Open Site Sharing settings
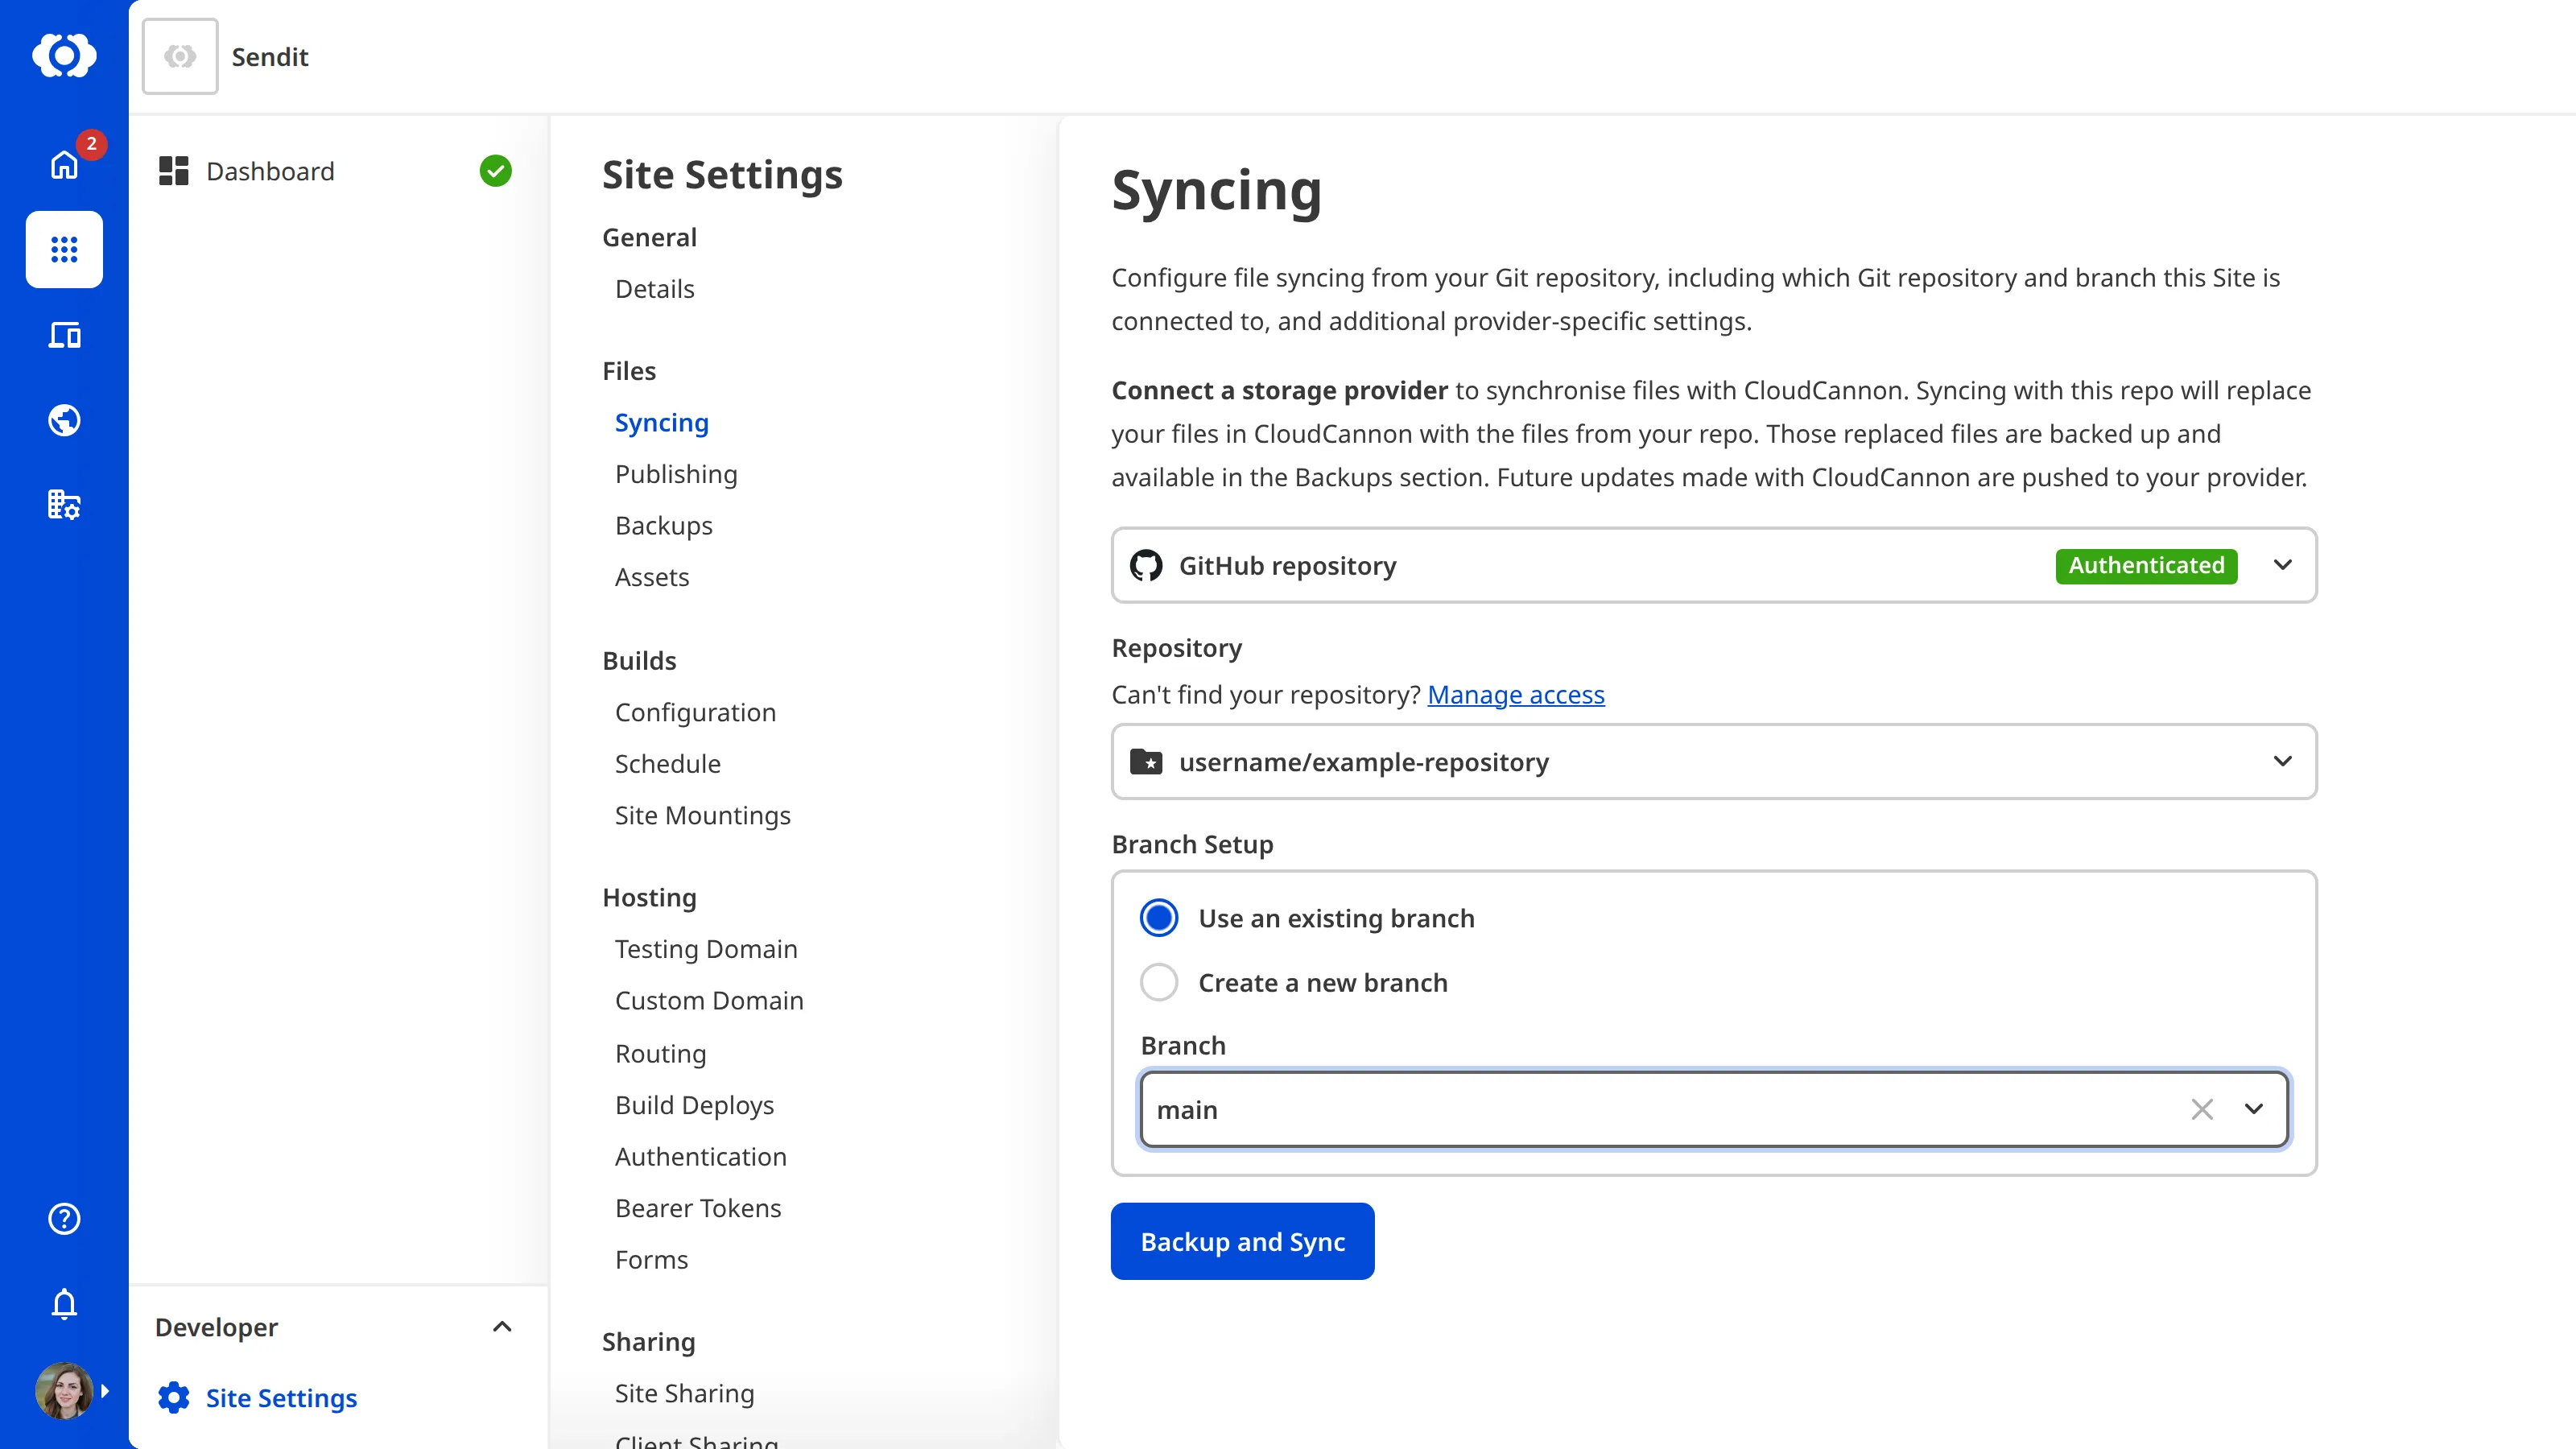The height and width of the screenshot is (1449, 2576). [x=685, y=1394]
